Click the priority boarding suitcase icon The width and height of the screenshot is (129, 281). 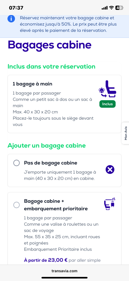pyautogui.click(x=110, y=204)
